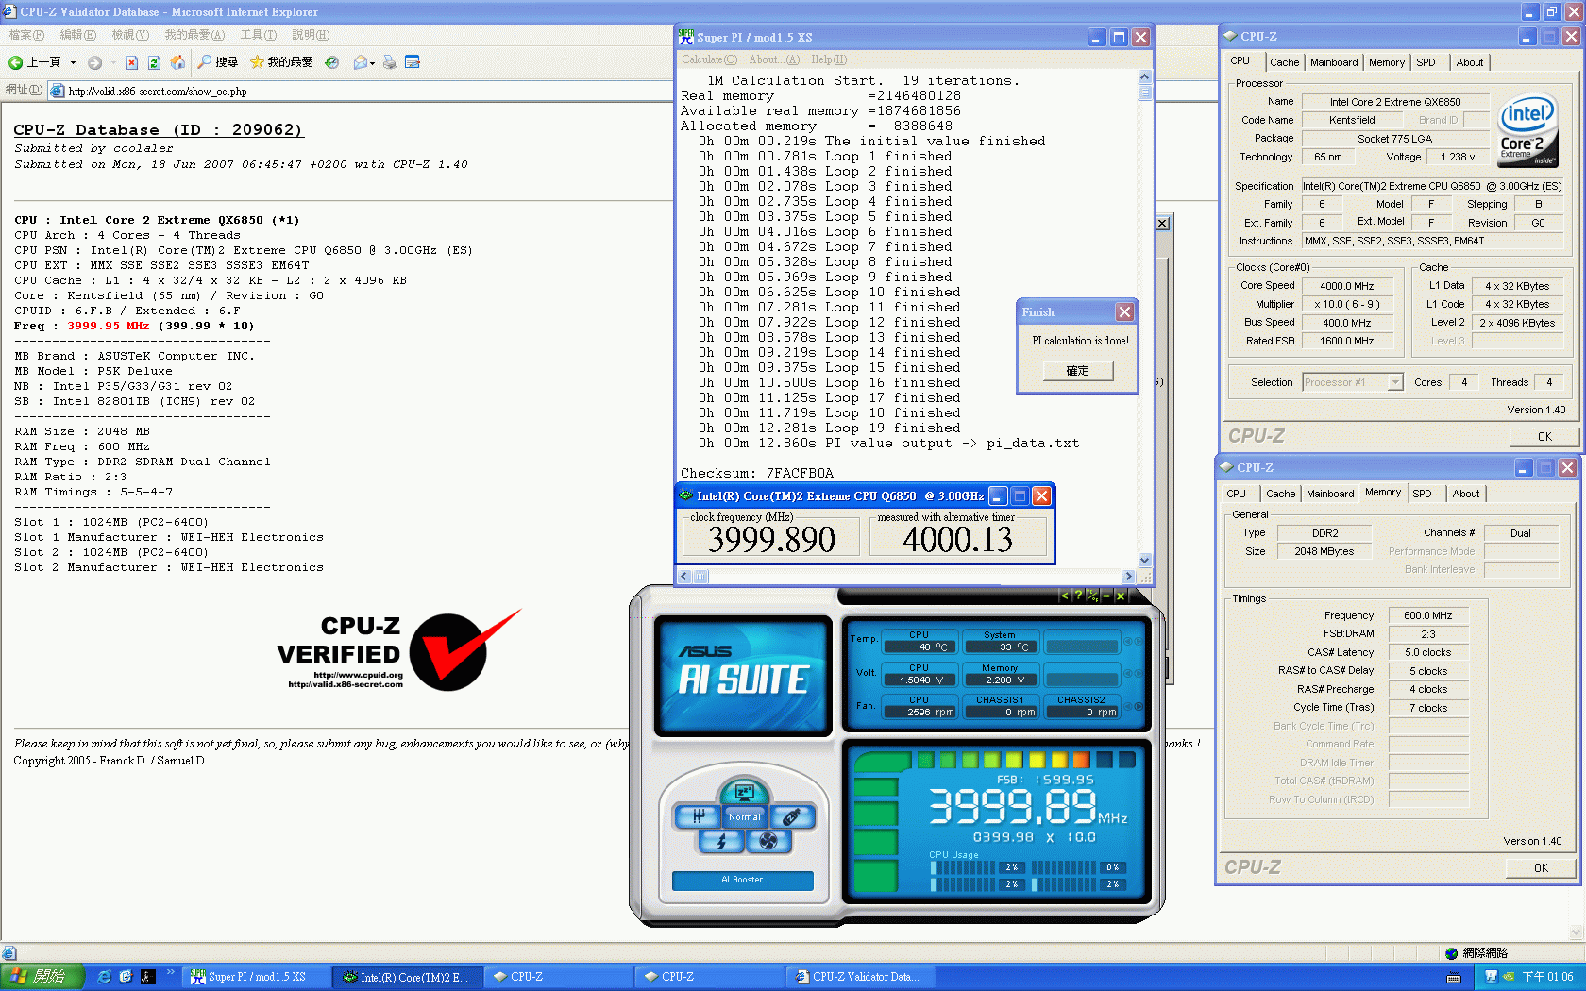The height and width of the screenshot is (991, 1586).
Task: Click the taskbar clock showing 01:06
Action: coord(1547,977)
